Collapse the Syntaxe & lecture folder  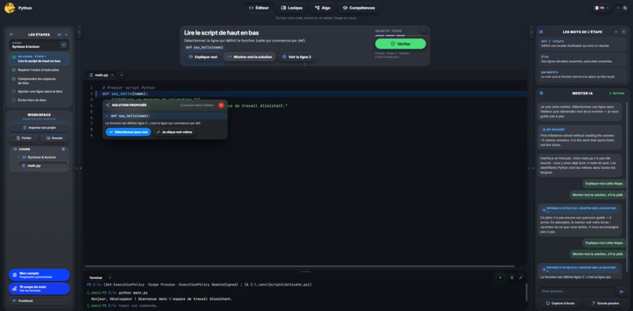tap(19, 157)
